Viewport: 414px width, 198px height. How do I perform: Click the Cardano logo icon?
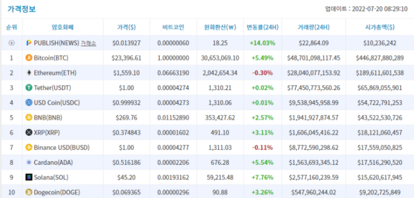click(x=29, y=163)
